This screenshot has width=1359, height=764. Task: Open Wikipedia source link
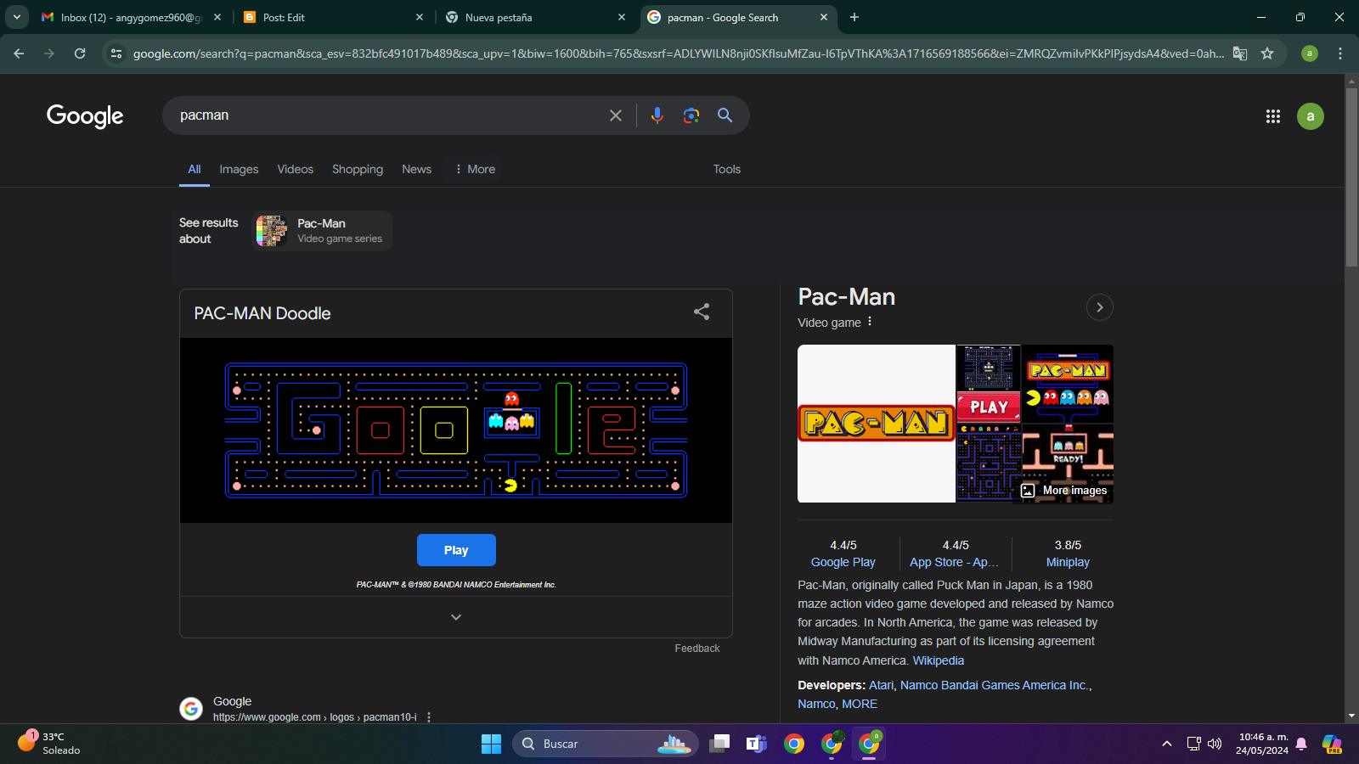coord(939,660)
